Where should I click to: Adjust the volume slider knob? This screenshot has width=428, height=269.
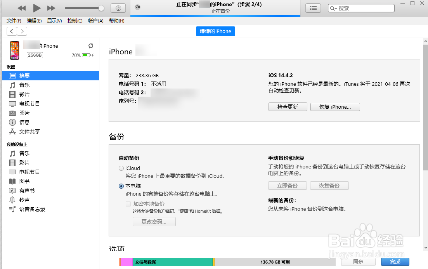[101, 8]
